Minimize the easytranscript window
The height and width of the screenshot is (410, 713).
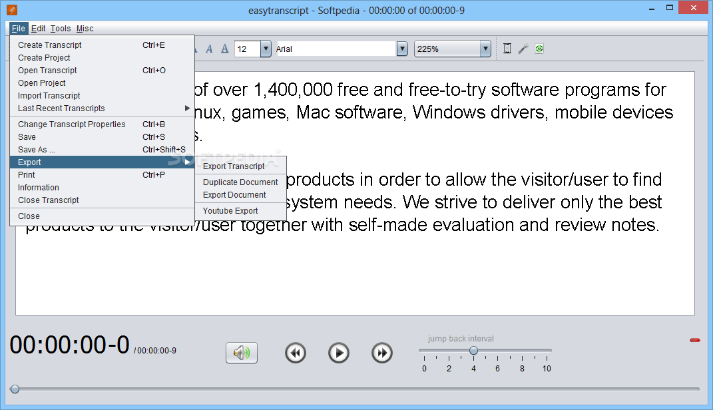click(652, 8)
